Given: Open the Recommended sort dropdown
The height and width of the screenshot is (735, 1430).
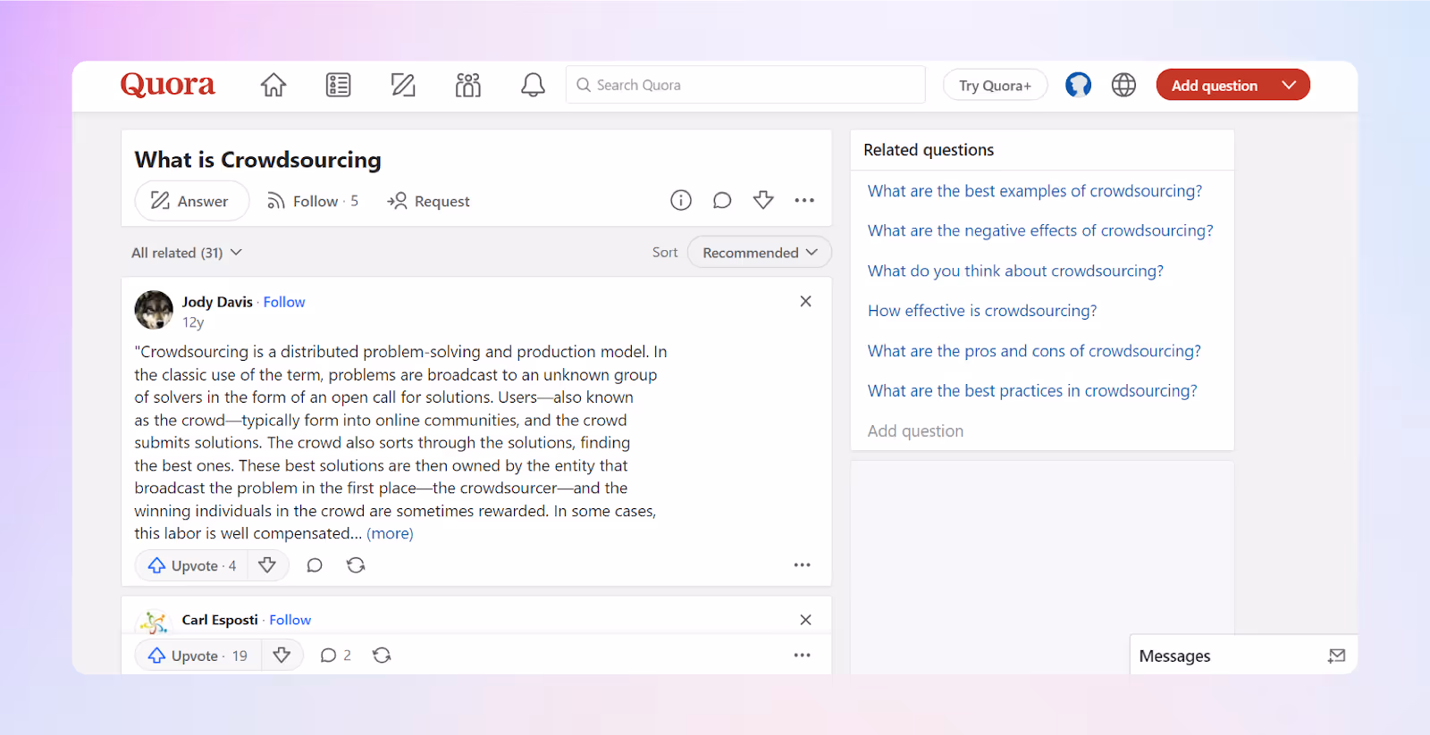Looking at the screenshot, I should click(760, 253).
